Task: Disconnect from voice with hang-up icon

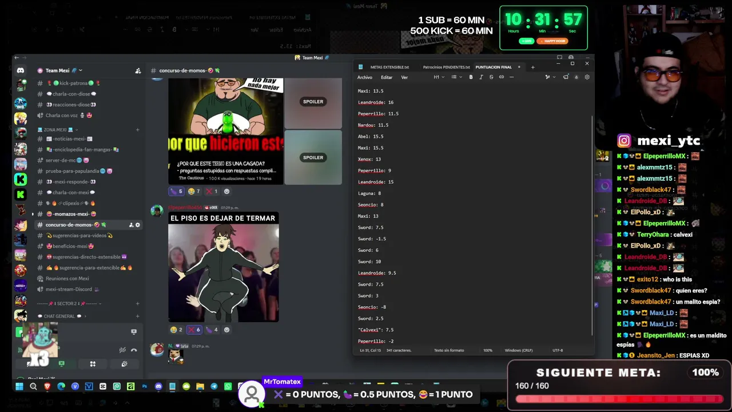Action: click(x=134, y=350)
